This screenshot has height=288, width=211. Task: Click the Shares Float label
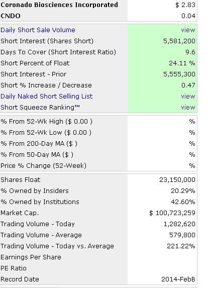[21, 179]
